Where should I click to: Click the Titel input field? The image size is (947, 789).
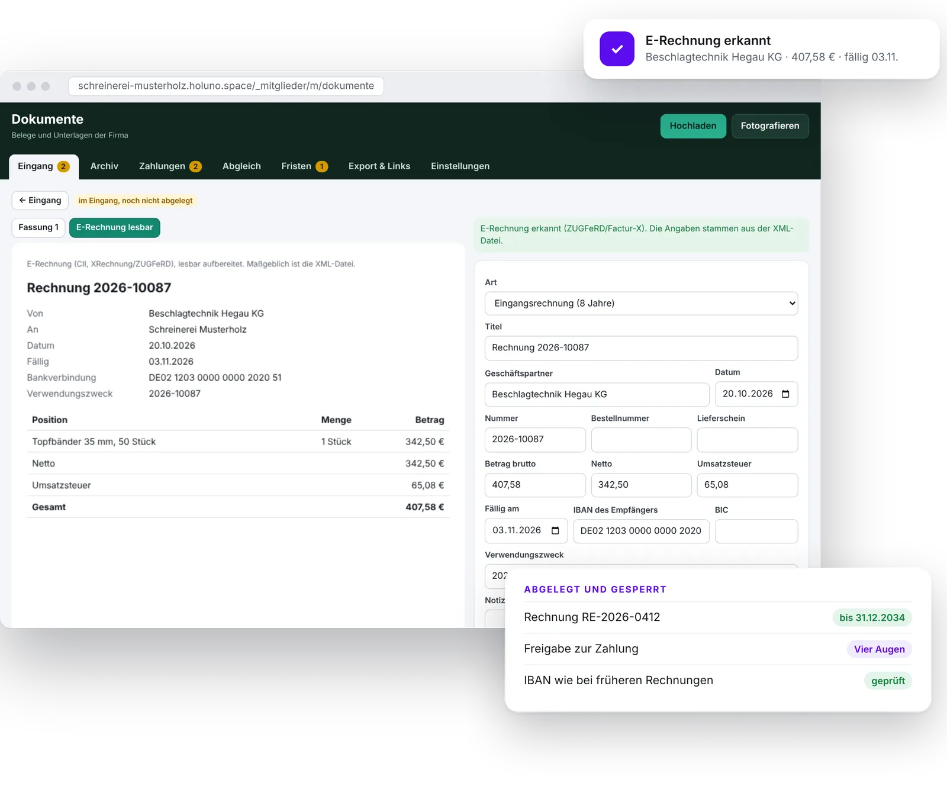tap(641, 348)
